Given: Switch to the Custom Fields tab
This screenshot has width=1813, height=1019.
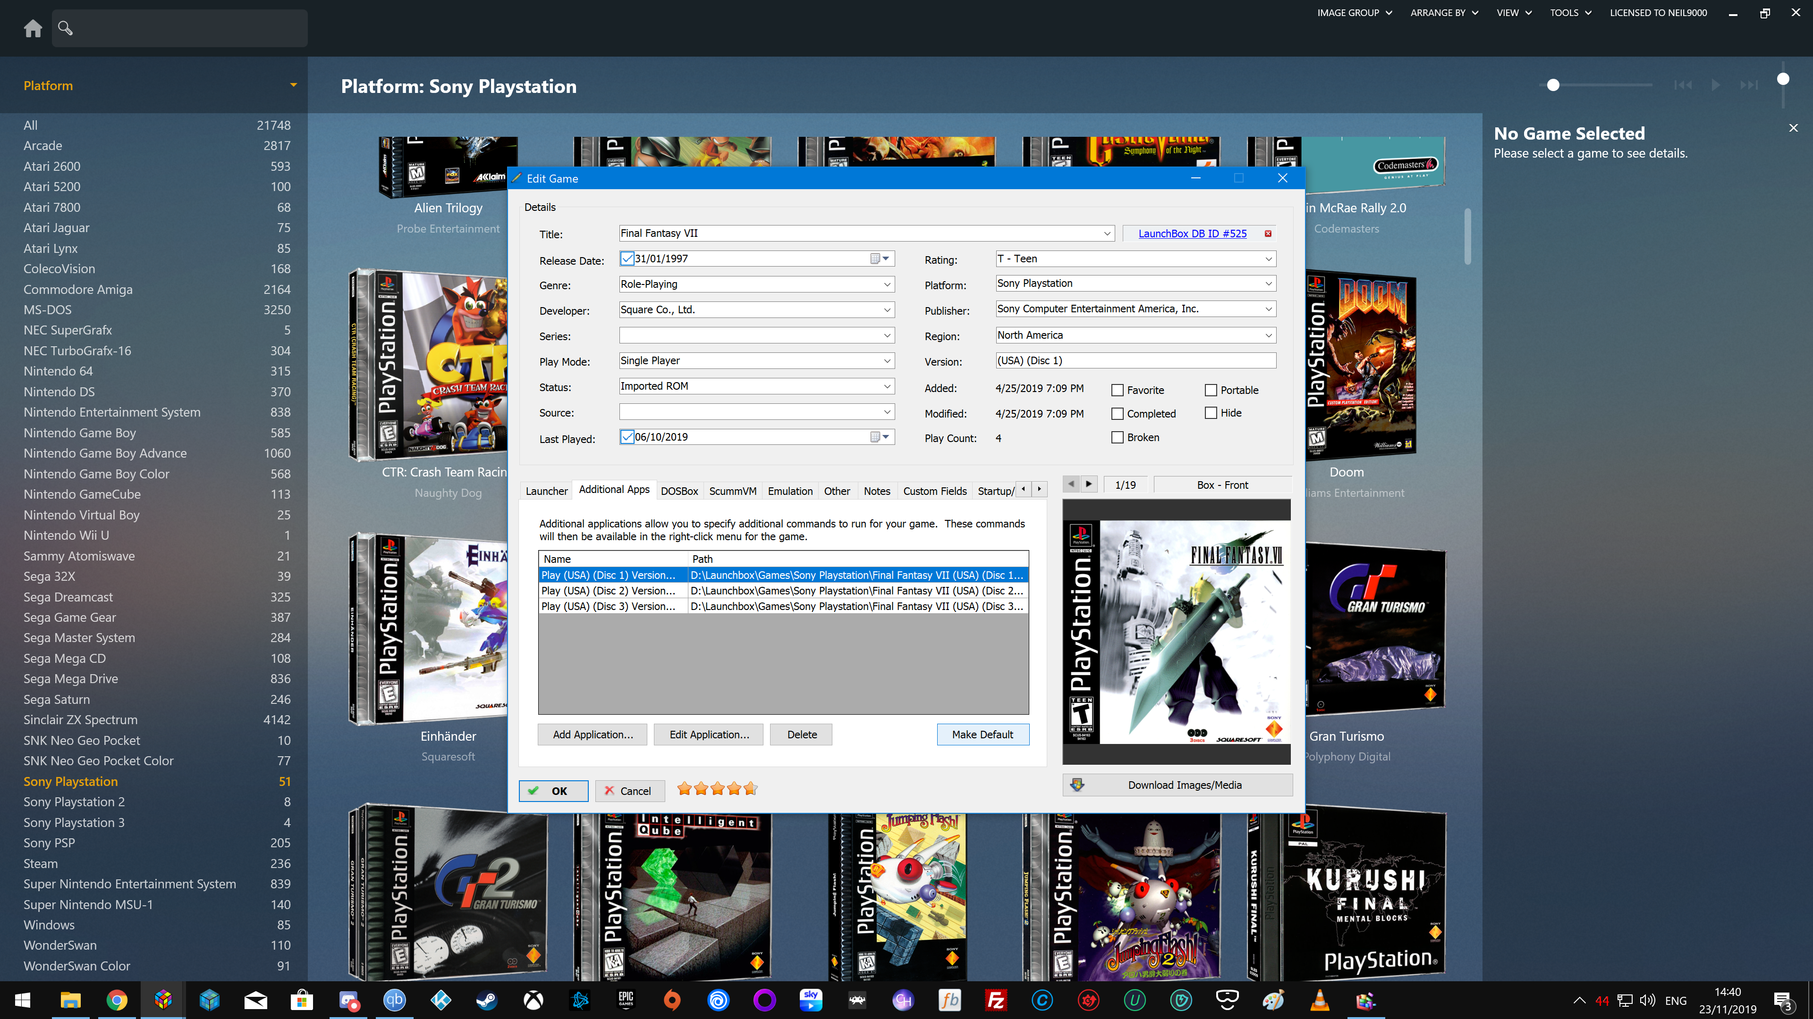Looking at the screenshot, I should click(935, 491).
